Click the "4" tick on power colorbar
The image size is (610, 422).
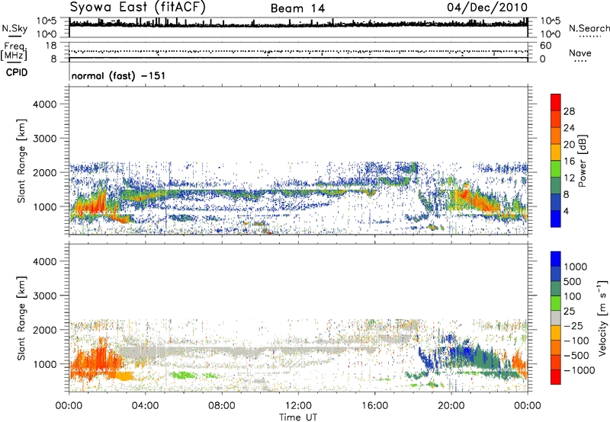tap(567, 211)
